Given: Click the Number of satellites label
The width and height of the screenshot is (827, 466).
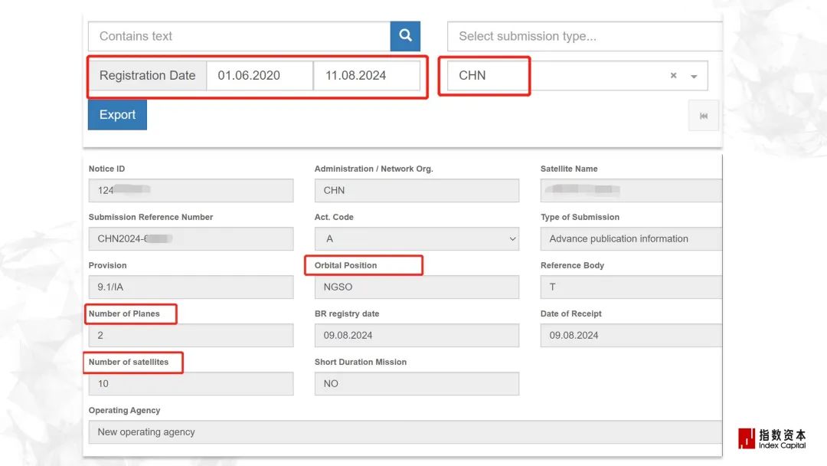Looking at the screenshot, I should (129, 362).
